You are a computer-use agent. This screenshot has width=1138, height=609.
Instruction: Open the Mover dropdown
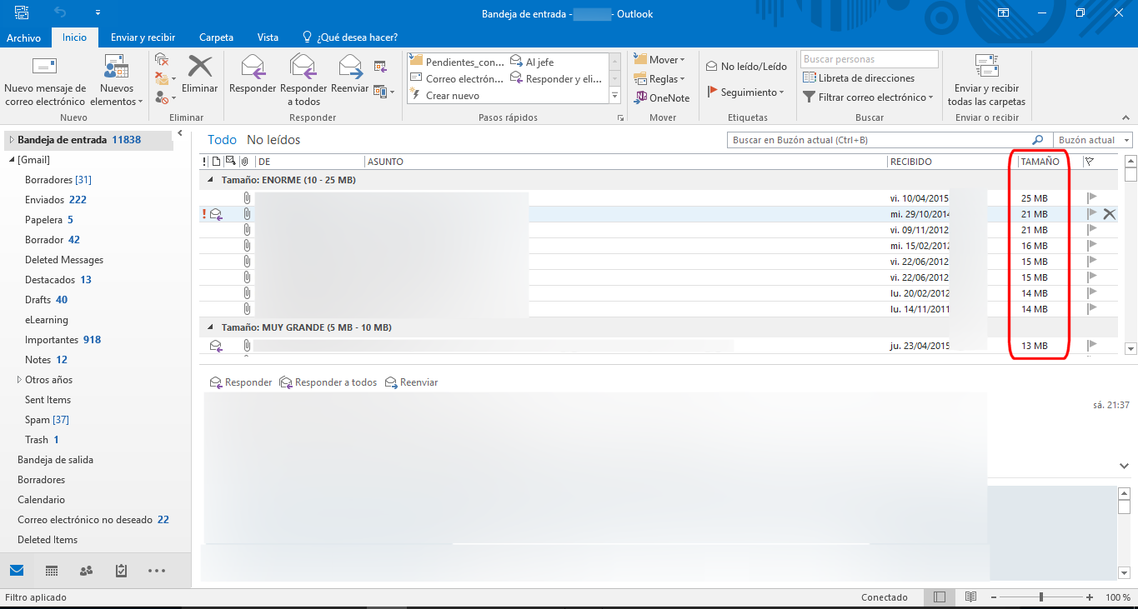(x=659, y=59)
